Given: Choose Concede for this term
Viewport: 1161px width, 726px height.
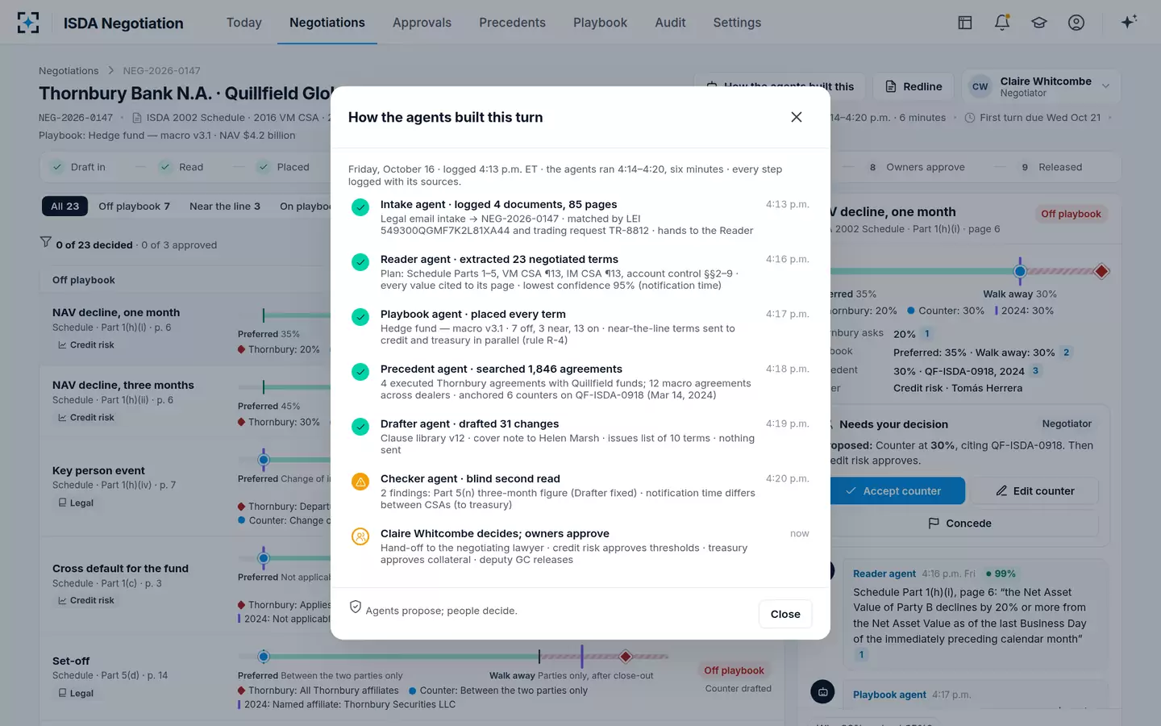Looking at the screenshot, I should tap(960, 523).
